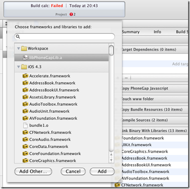Click the bundle1.o file icon
Image resolution: width=190 pixels, height=189 pixels.
click(x=25, y=126)
